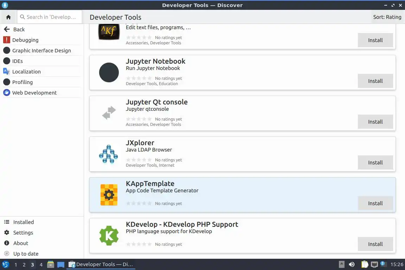Click the Up to date status icon

pyautogui.click(x=7, y=254)
